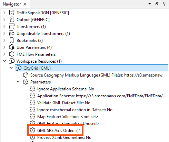Image resolution: width=169 pixels, height=142 pixels.
Task: Expand the Bookmarks (2) node
Action: [4, 41]
